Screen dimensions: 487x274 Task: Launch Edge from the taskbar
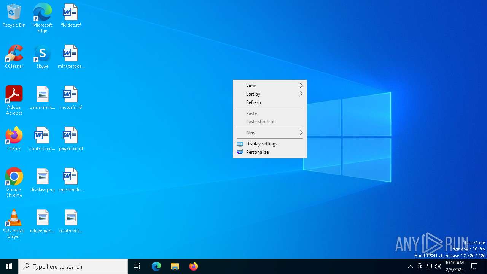[x=156, y=266]
